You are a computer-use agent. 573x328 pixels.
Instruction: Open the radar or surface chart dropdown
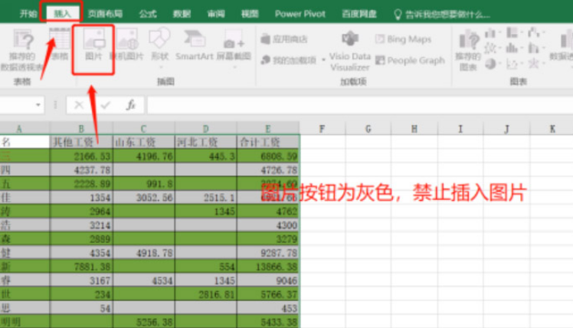point(535,64)
